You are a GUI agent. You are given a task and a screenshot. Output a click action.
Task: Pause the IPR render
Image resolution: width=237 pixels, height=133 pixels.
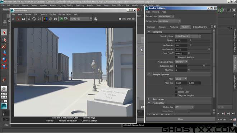(120, 19)
